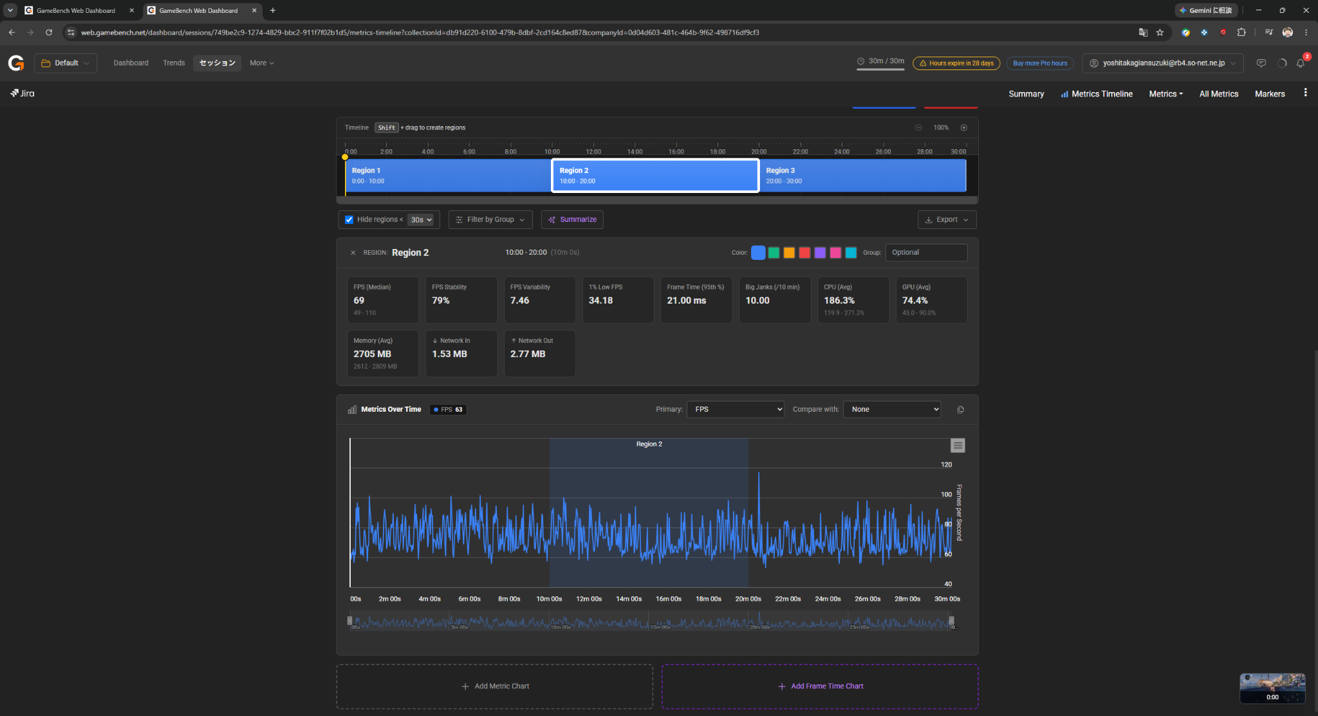1318x716 pixels.
Task: Open the chart hamburger menu
Action: pyautogui.click(x=958, y=445)
